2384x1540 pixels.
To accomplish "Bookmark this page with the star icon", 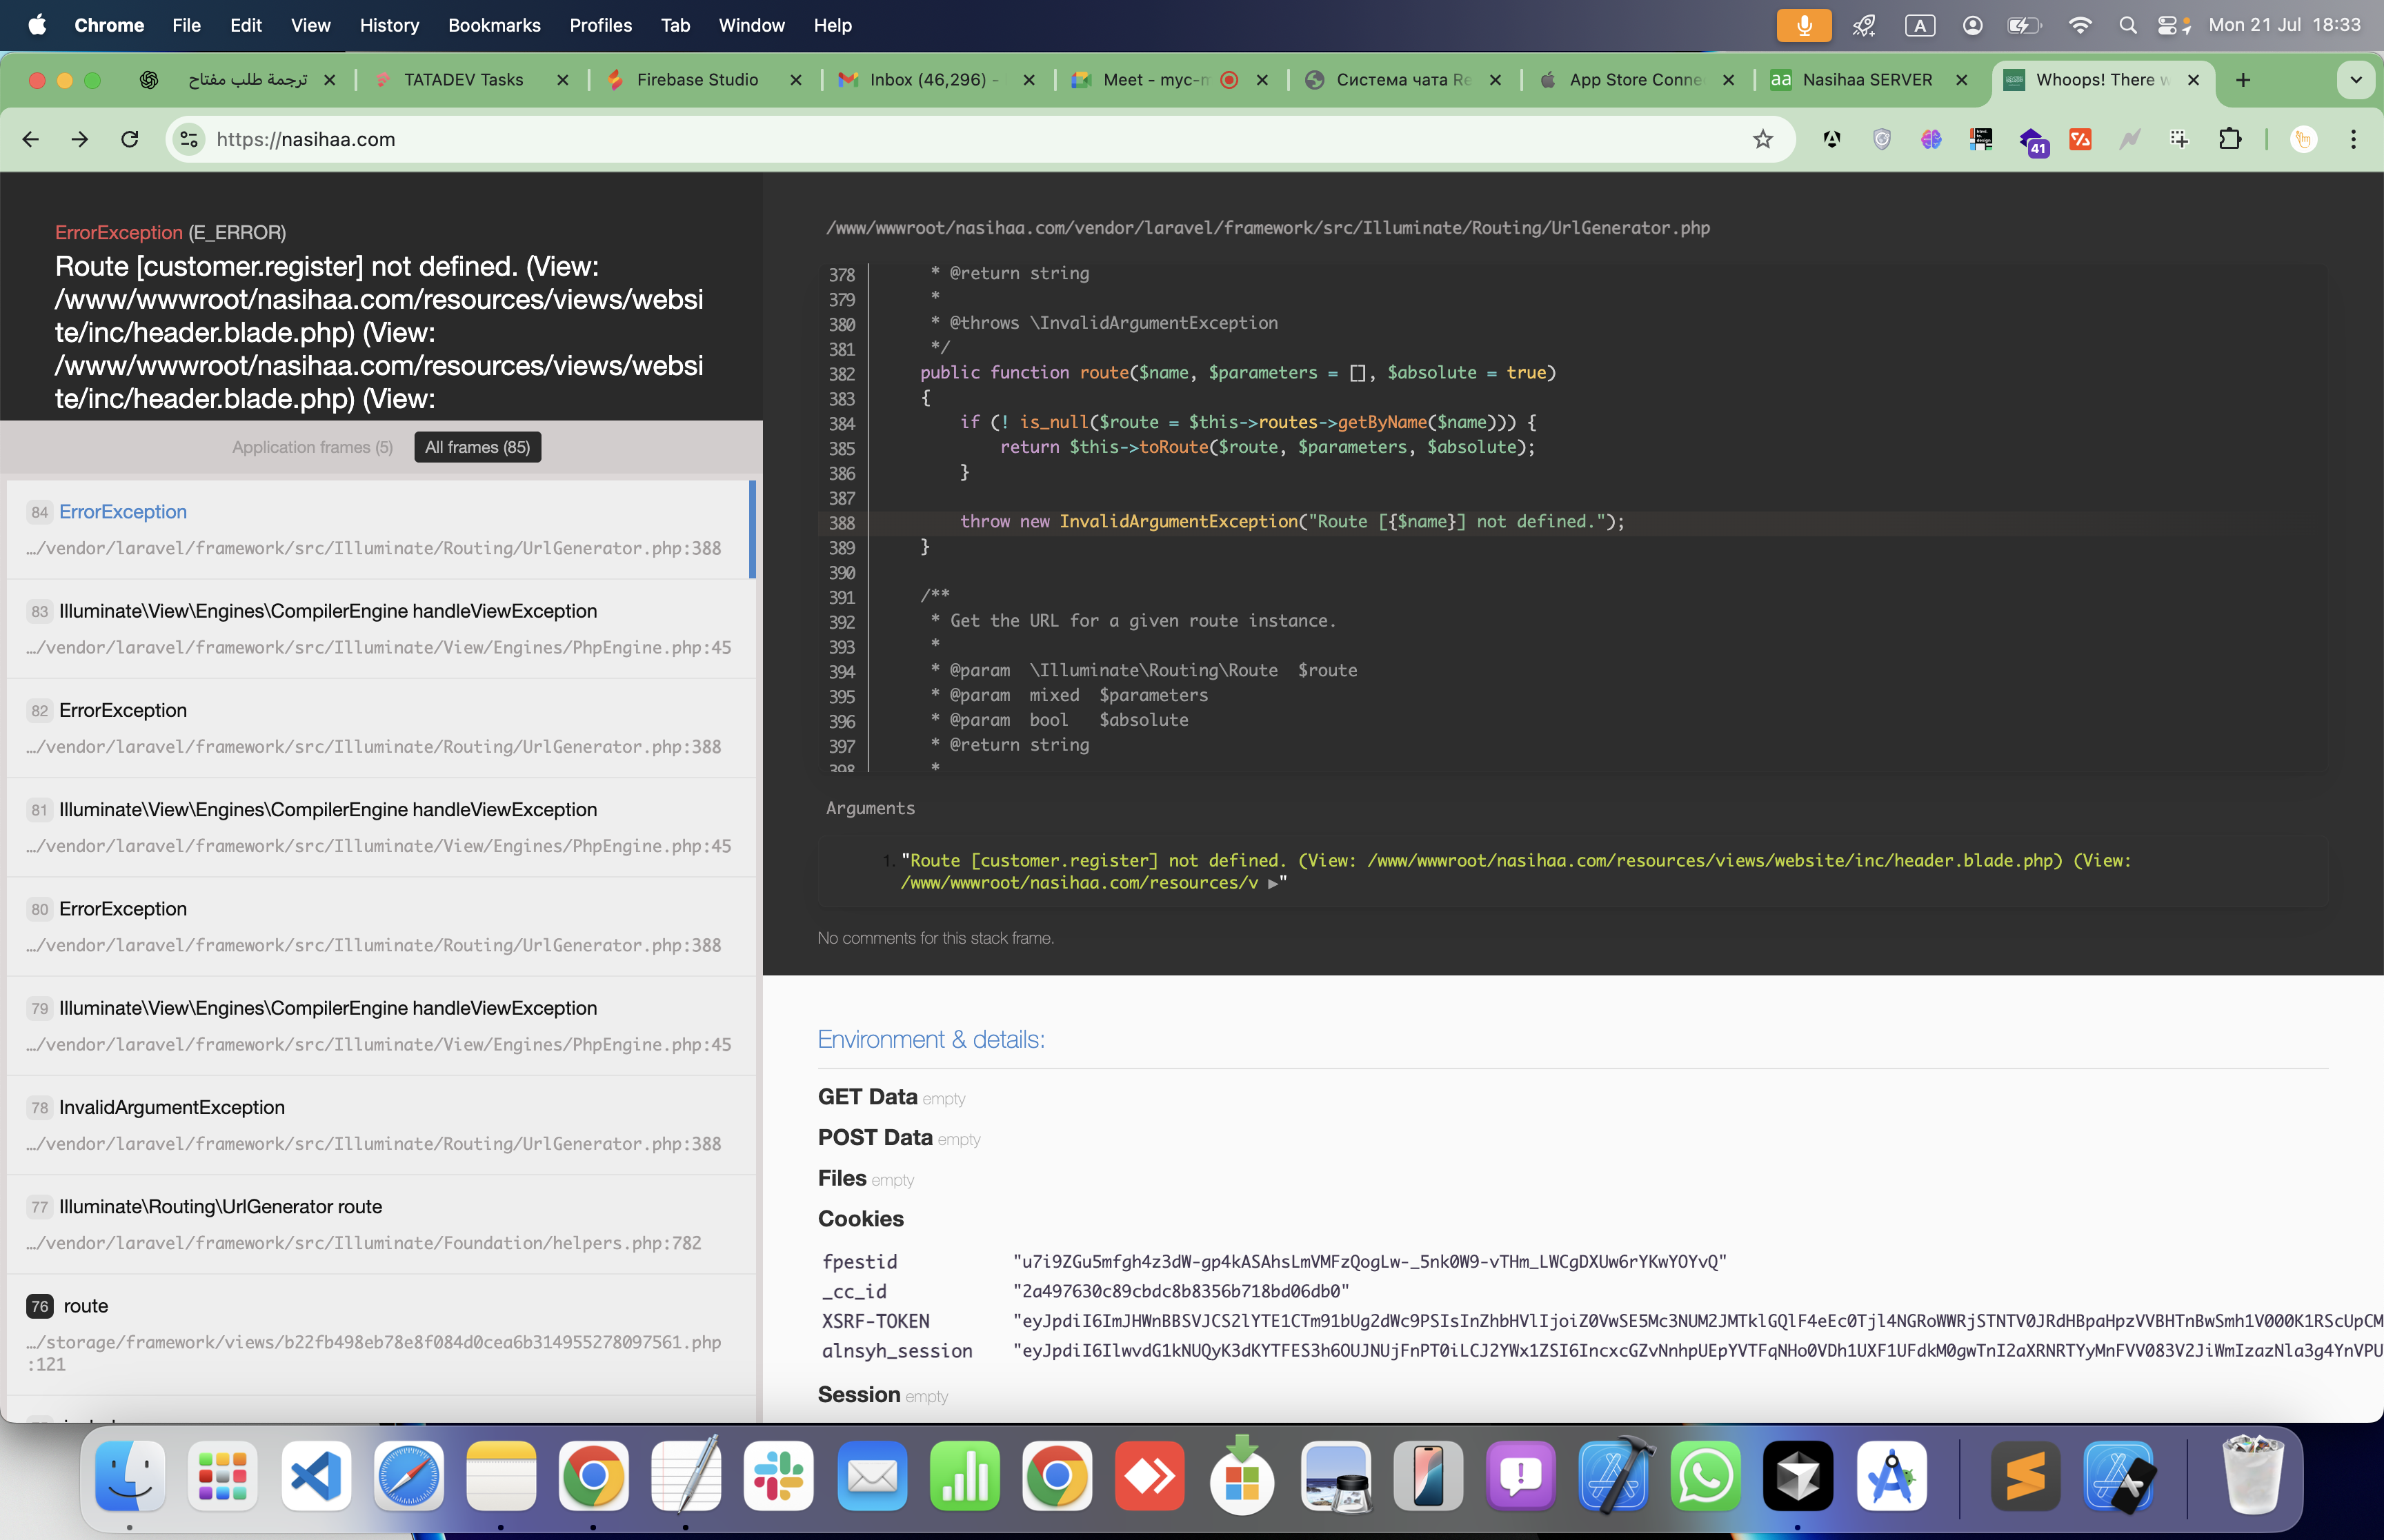I will [x=1762, y=139].
